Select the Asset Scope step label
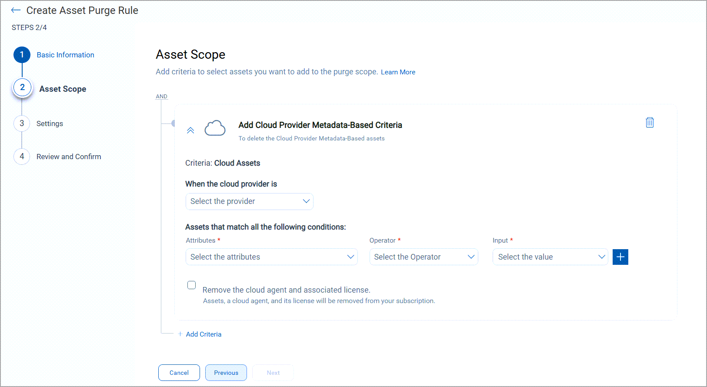The image size is (707, 387). 63,89
